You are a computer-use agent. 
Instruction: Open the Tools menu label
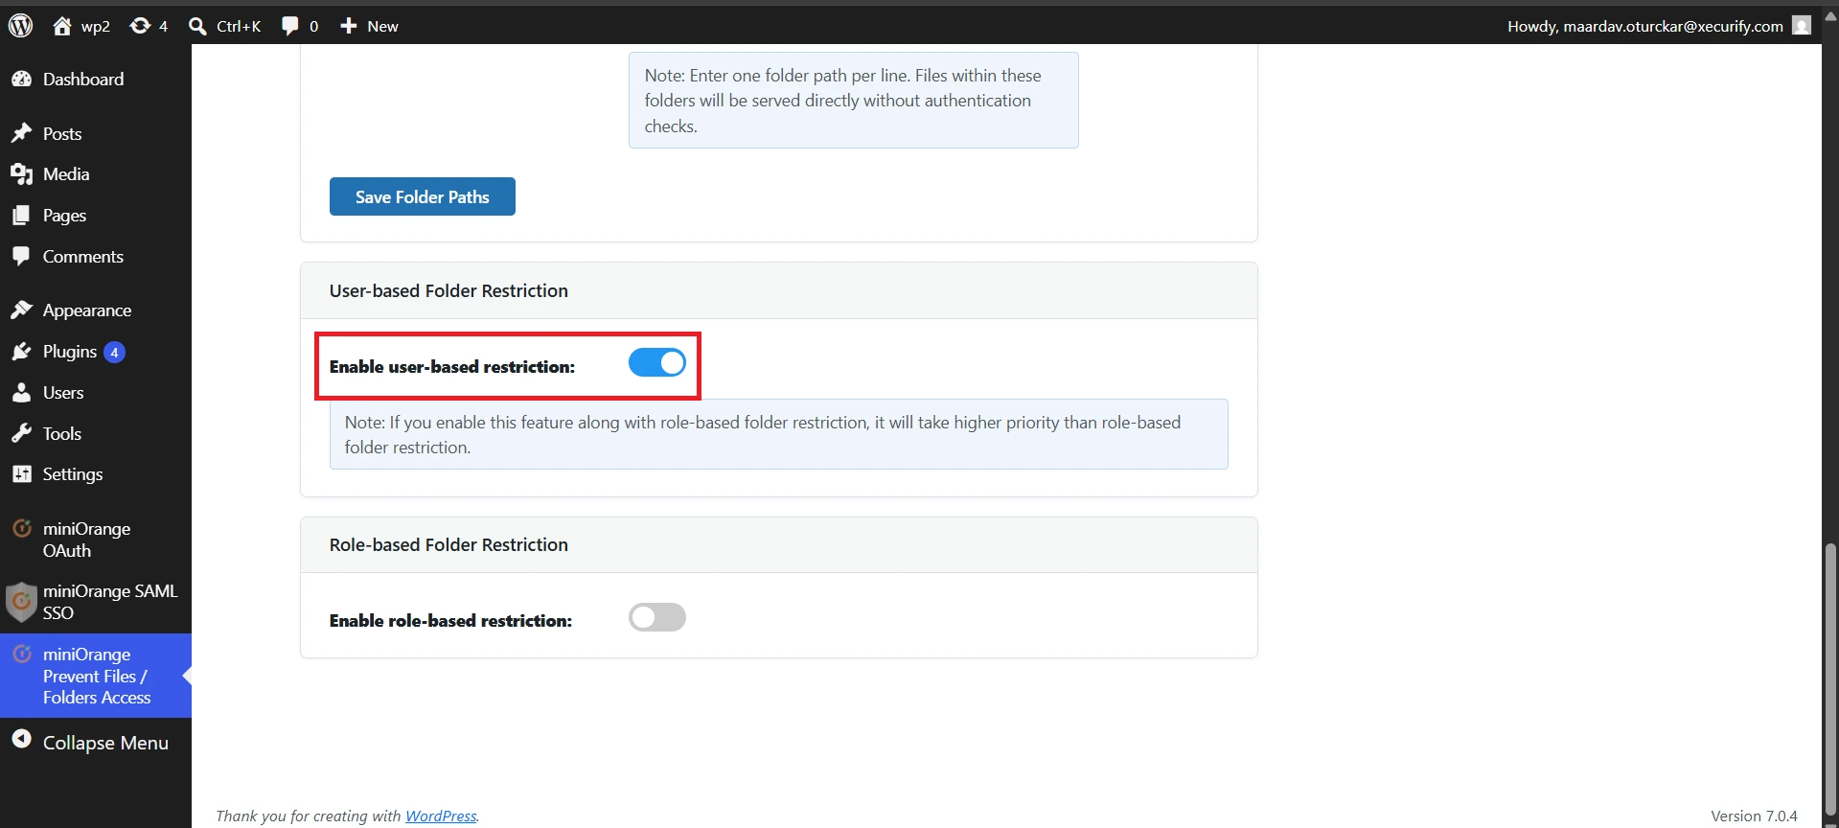click(62, 433)
